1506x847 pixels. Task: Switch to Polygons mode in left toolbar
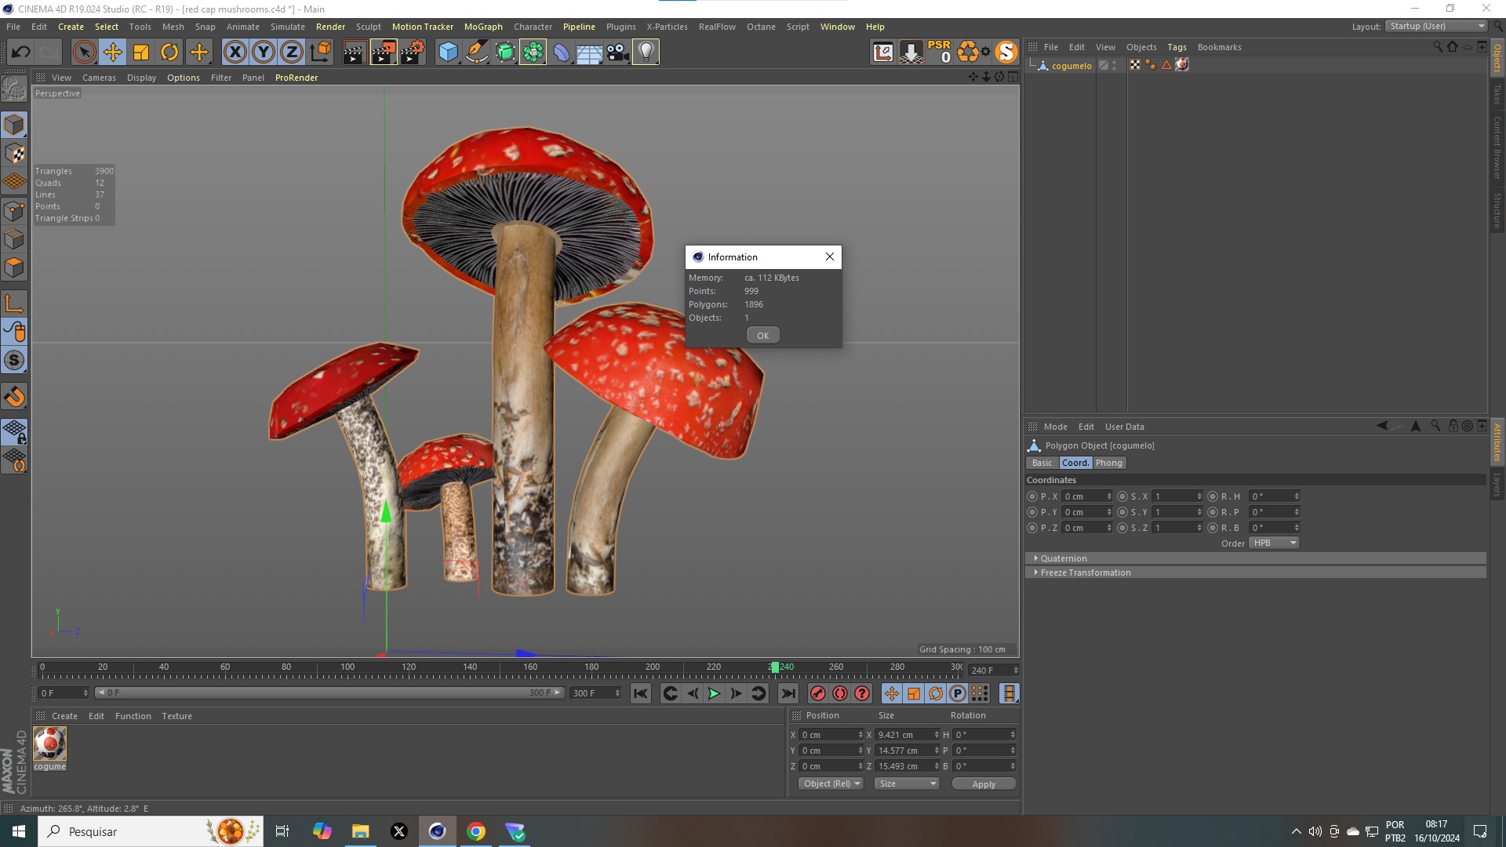click(14, 267)
